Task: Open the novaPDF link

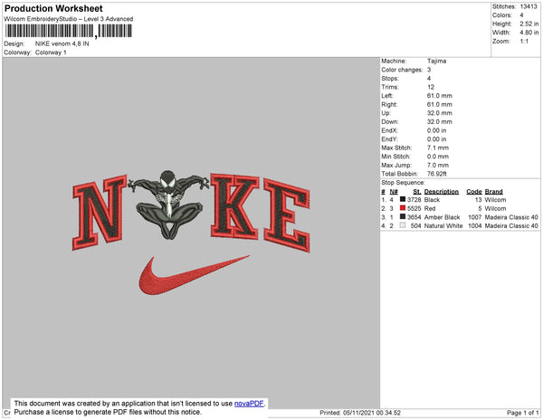Action: click(x=249, y=404)
